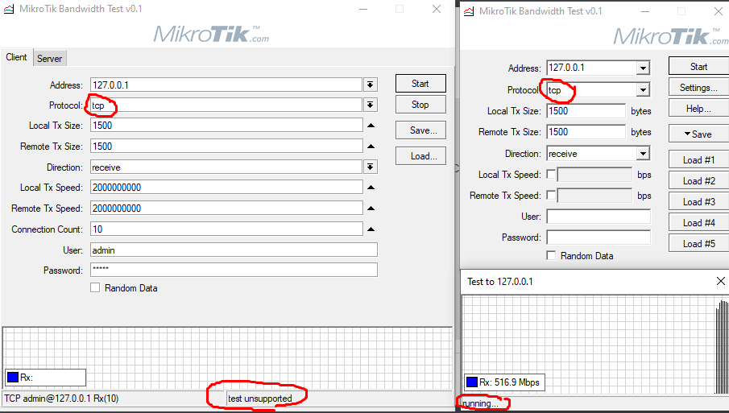The image size is (729, 413).
Task: Click the Address field in the left window
Action: click(226, 85)
